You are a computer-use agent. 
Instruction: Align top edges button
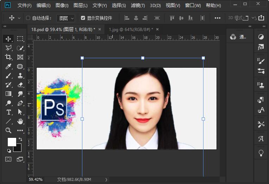point(172,18)
